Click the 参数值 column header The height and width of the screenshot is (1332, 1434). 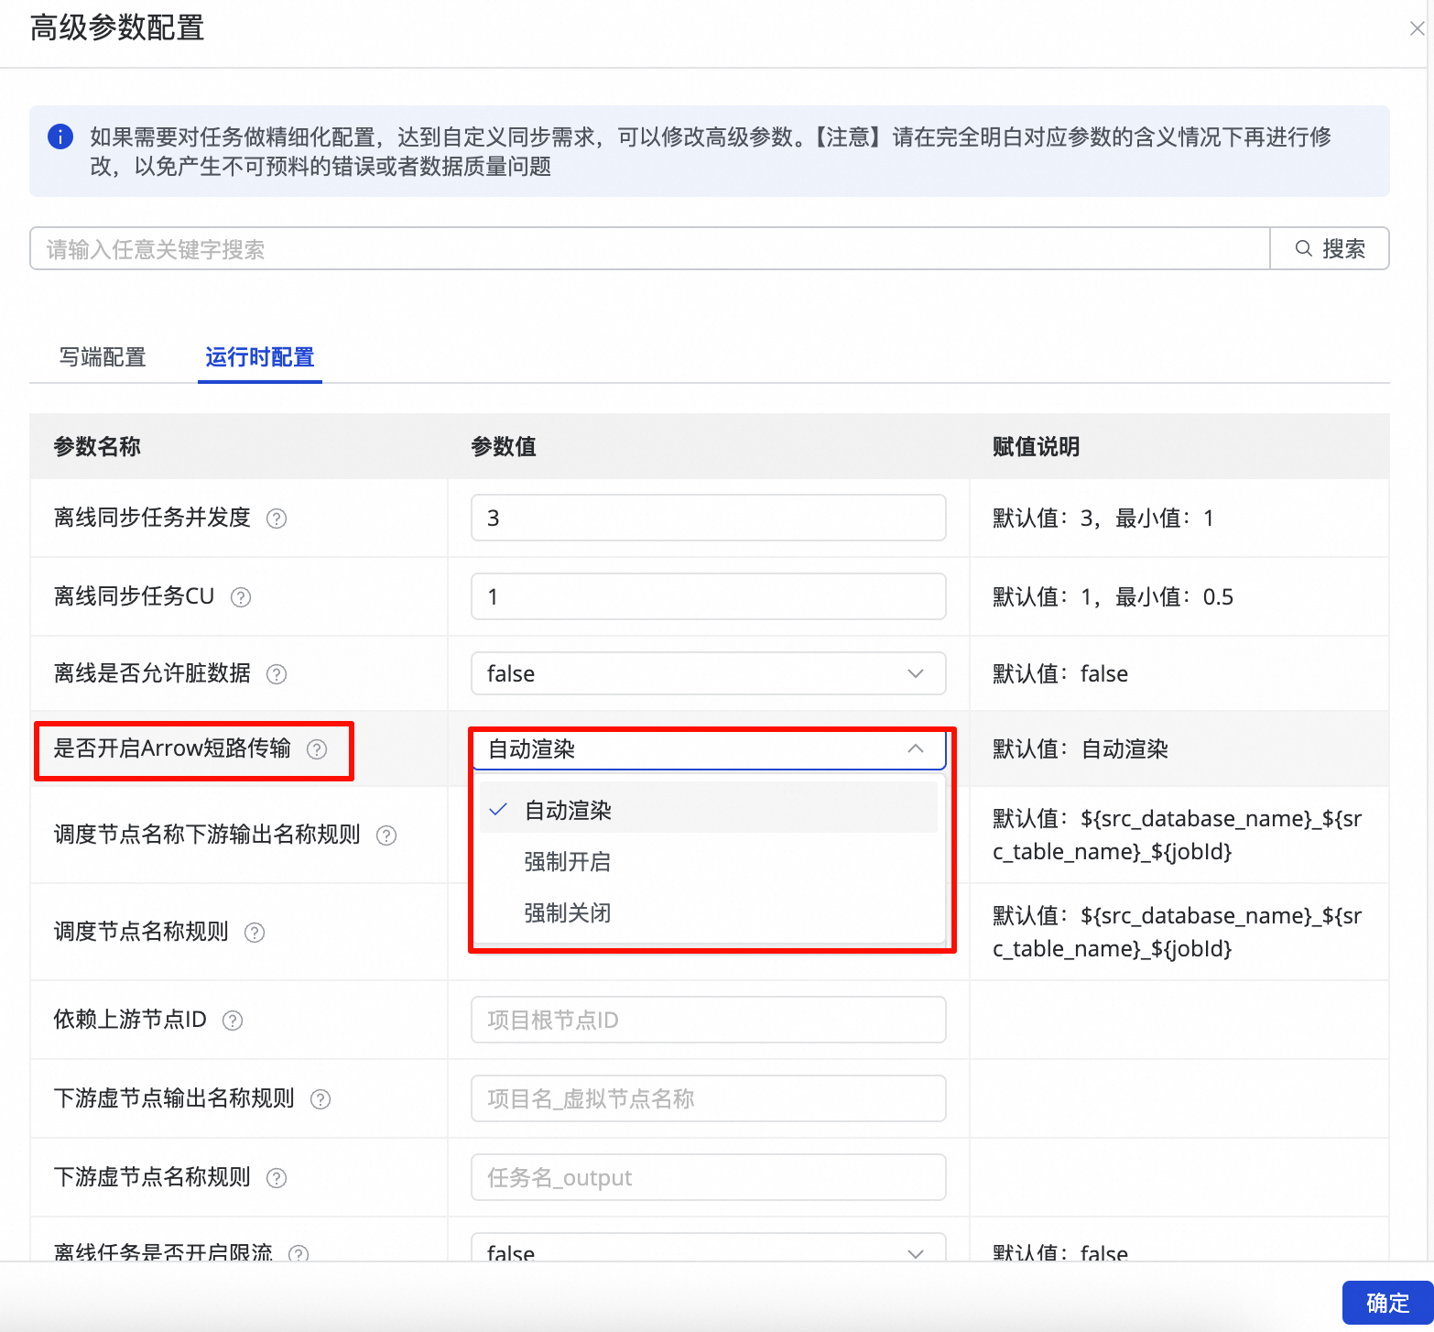pyautogui.click(x=504, y=447)
